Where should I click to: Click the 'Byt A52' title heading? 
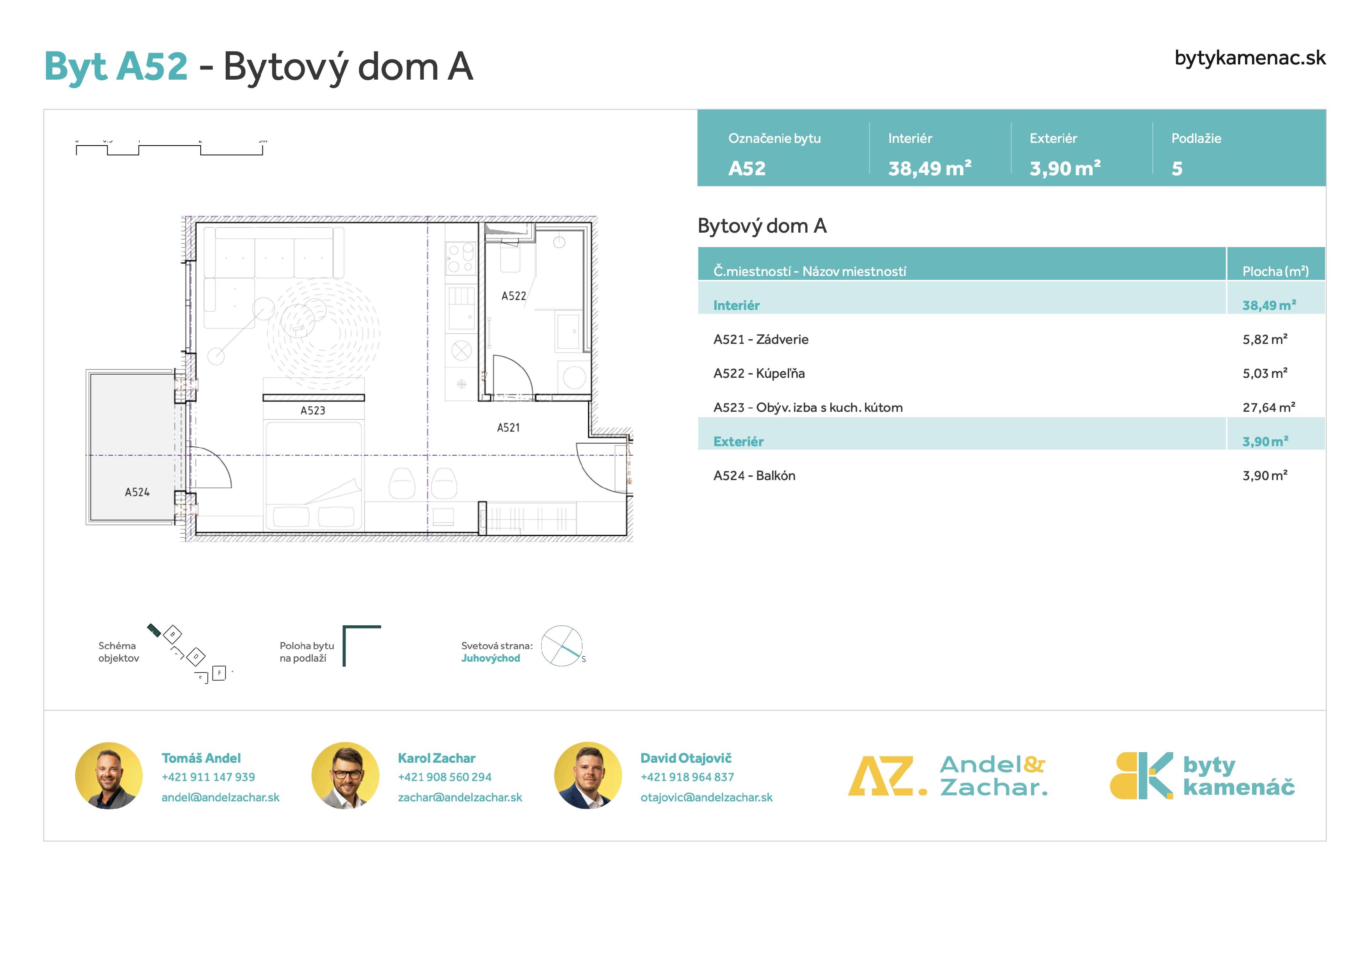(x=116, y=66)
